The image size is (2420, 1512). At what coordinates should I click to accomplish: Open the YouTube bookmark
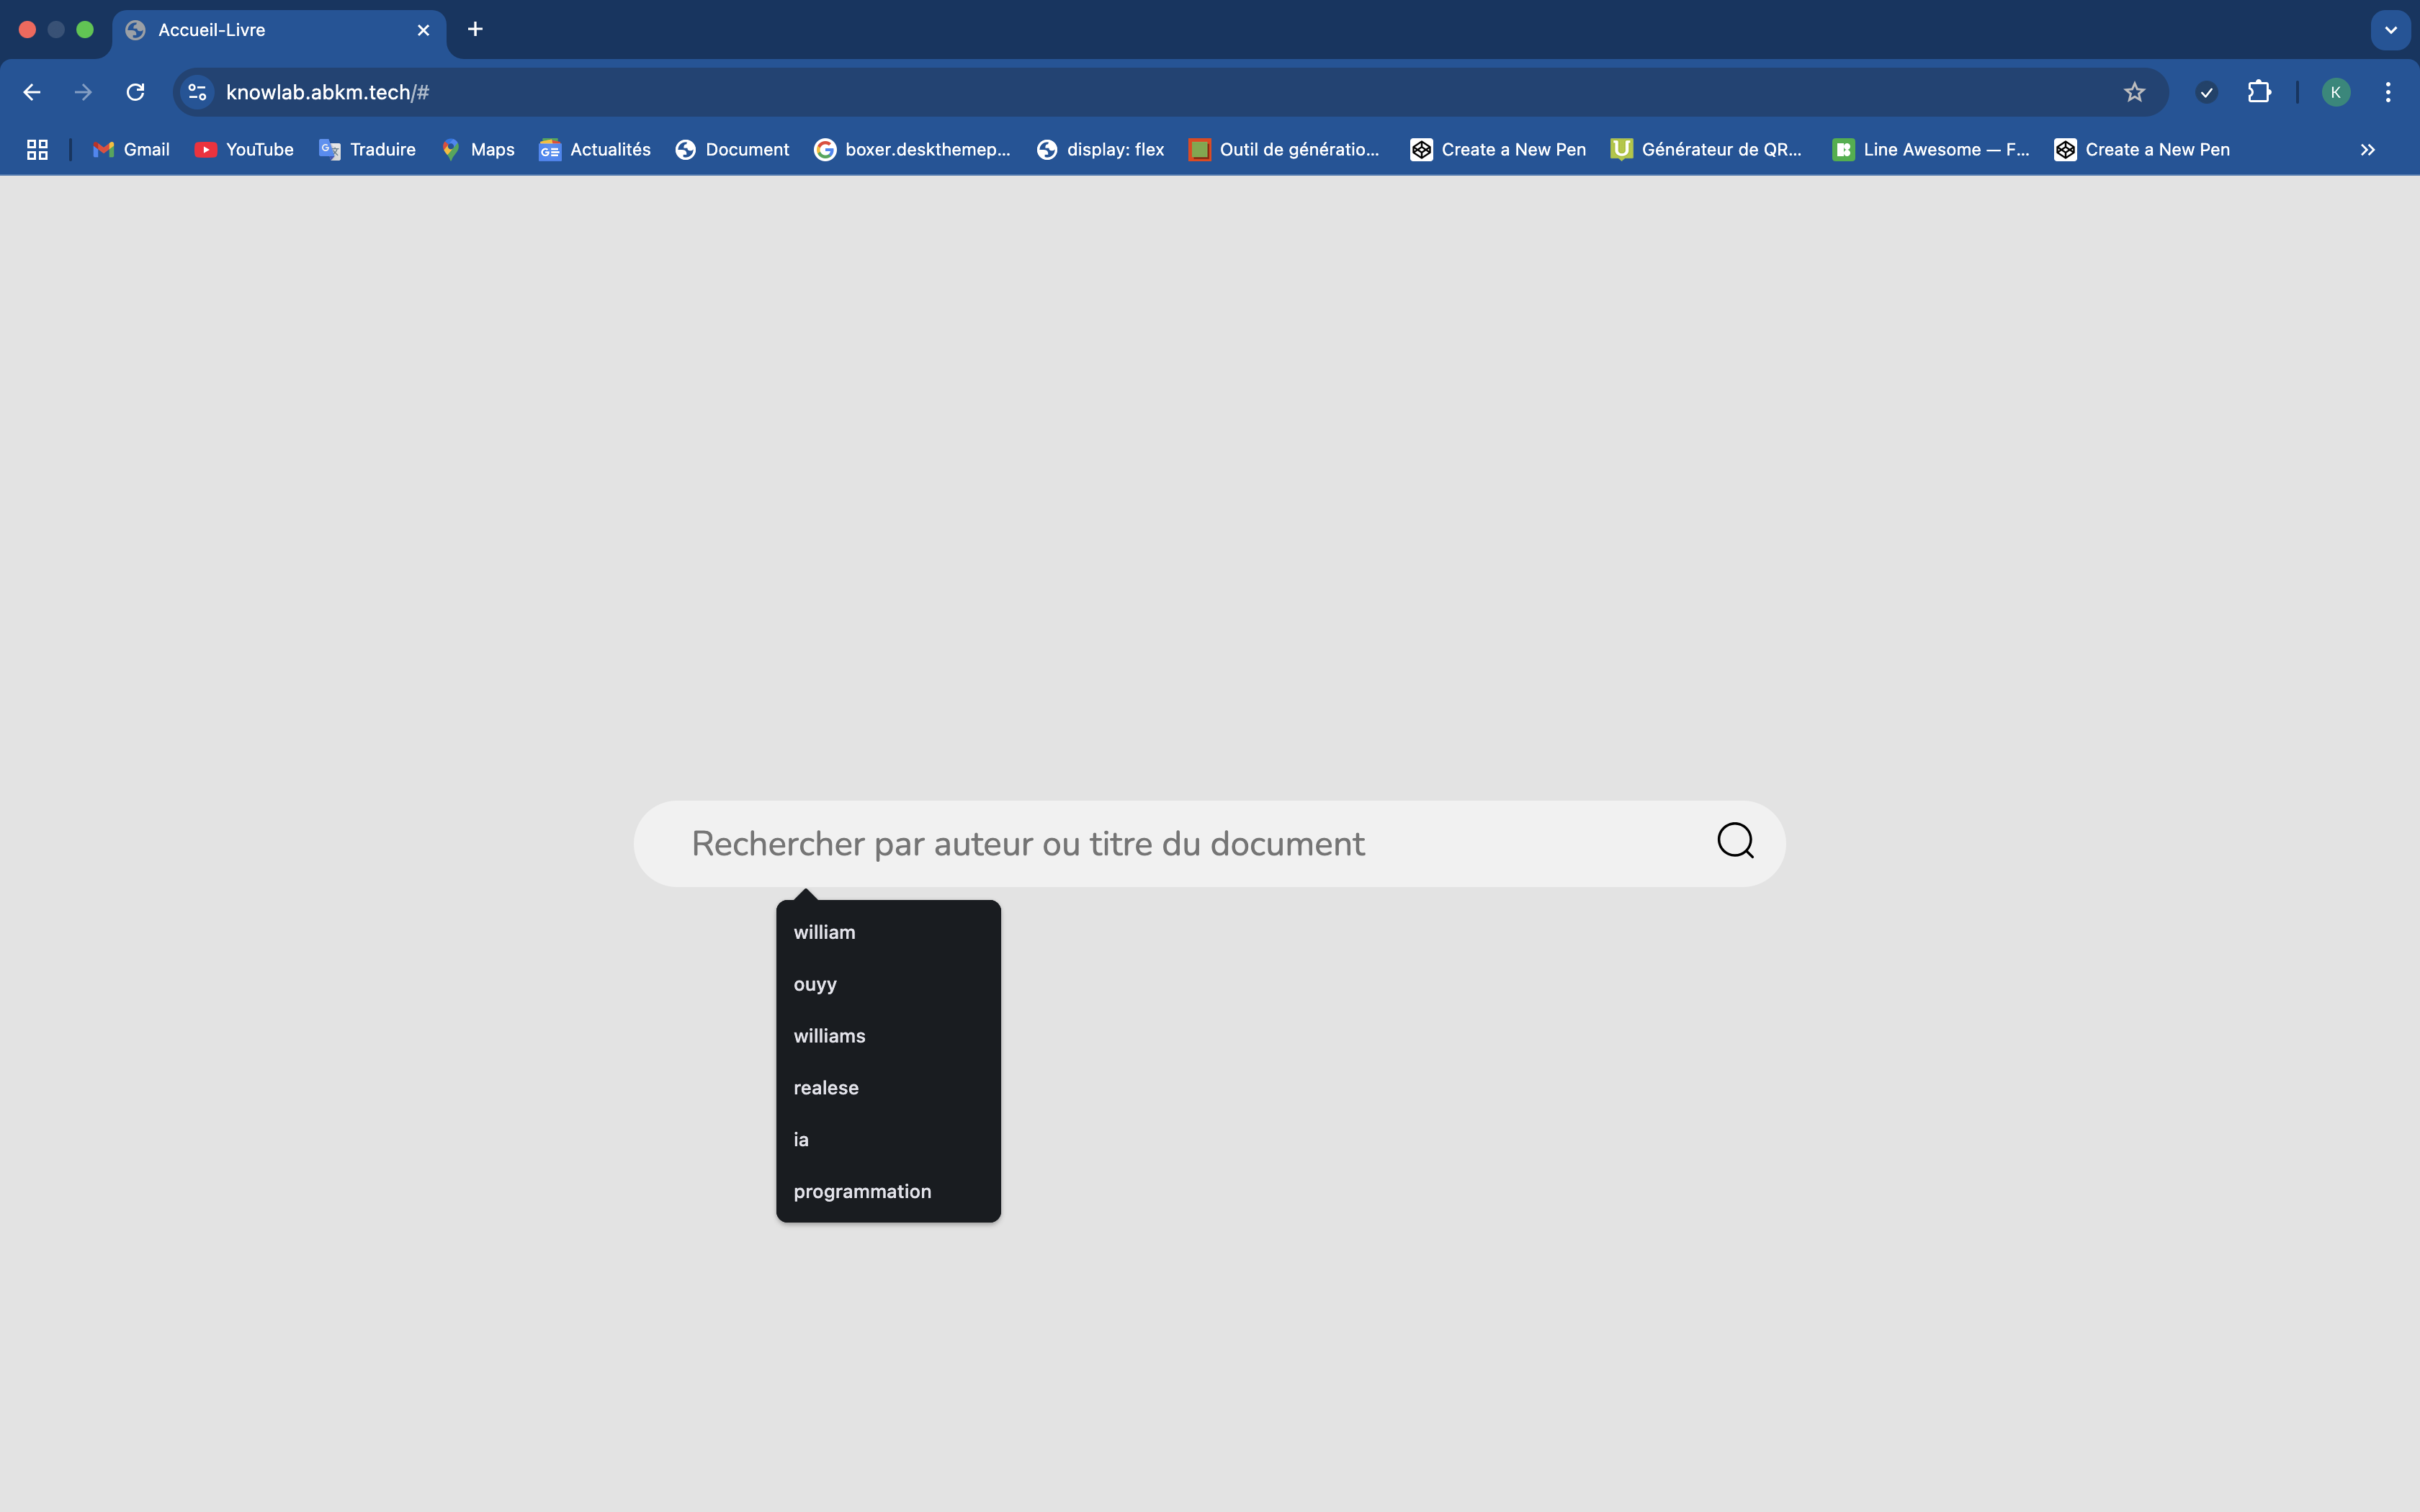pyautogui.click(x=244, y=150)
